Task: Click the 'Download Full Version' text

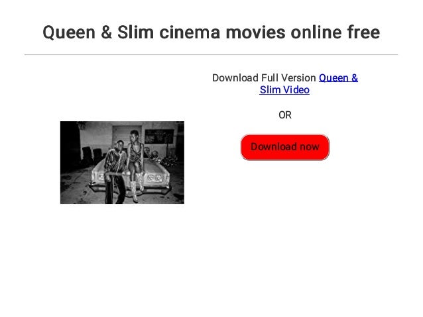Action: (264, 78)
